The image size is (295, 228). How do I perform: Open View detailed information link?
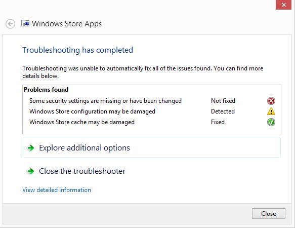(57, 190)
